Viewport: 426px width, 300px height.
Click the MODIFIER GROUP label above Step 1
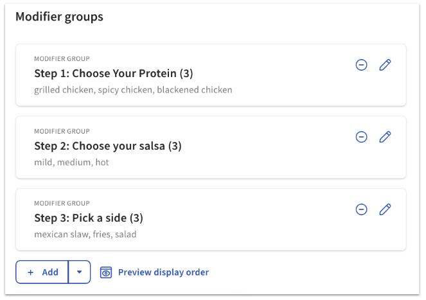click(62, 59)
